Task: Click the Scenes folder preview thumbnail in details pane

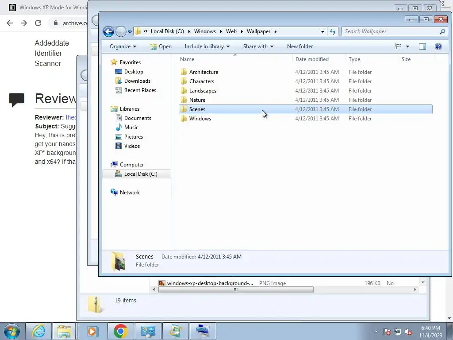Action: pos(119,261)
